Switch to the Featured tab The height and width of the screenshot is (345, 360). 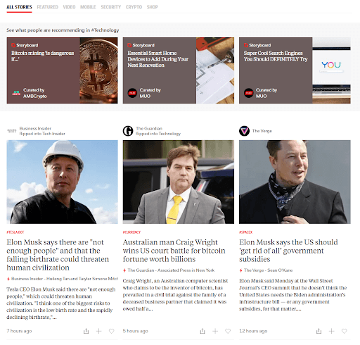(47, 7)
